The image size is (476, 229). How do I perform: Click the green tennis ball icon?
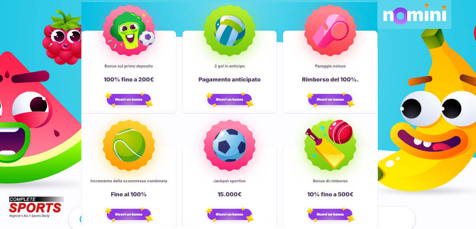click(x=129, y=145)
